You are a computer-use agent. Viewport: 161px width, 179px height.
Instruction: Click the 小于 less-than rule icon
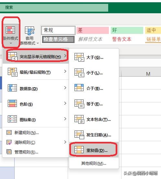[x=79, y=73]
